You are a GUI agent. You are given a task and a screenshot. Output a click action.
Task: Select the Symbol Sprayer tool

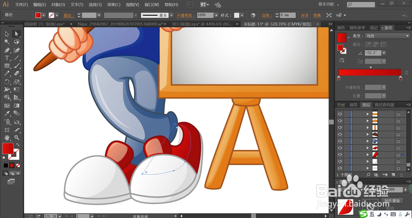[x=7, y=122]
